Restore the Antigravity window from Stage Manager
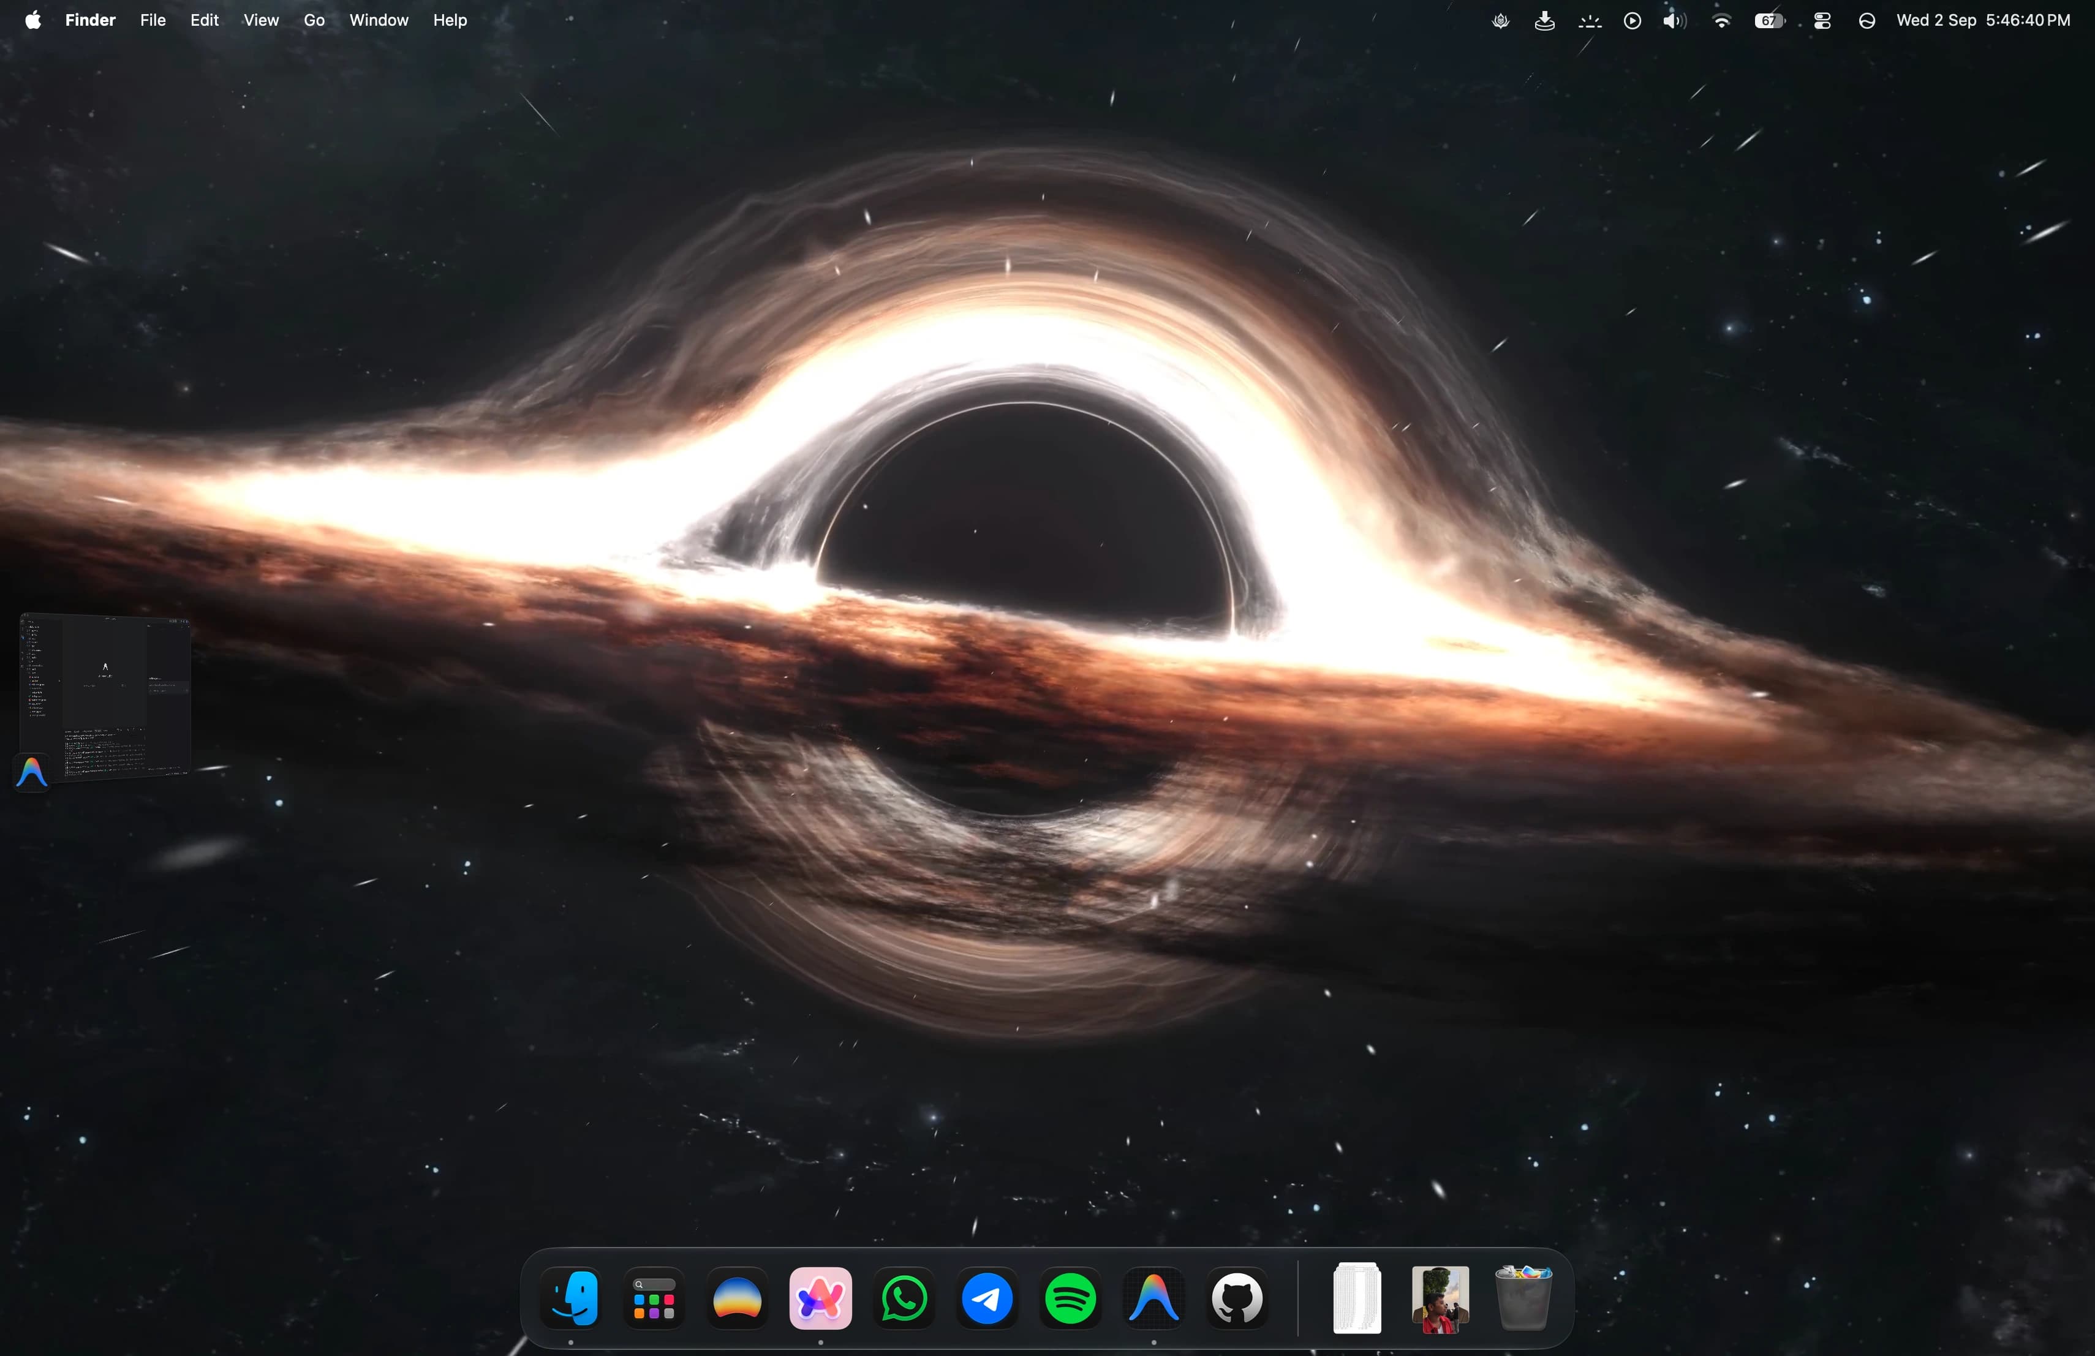Image resolution: width=2095 pixels, height=1356 pixels. point(105,697)
